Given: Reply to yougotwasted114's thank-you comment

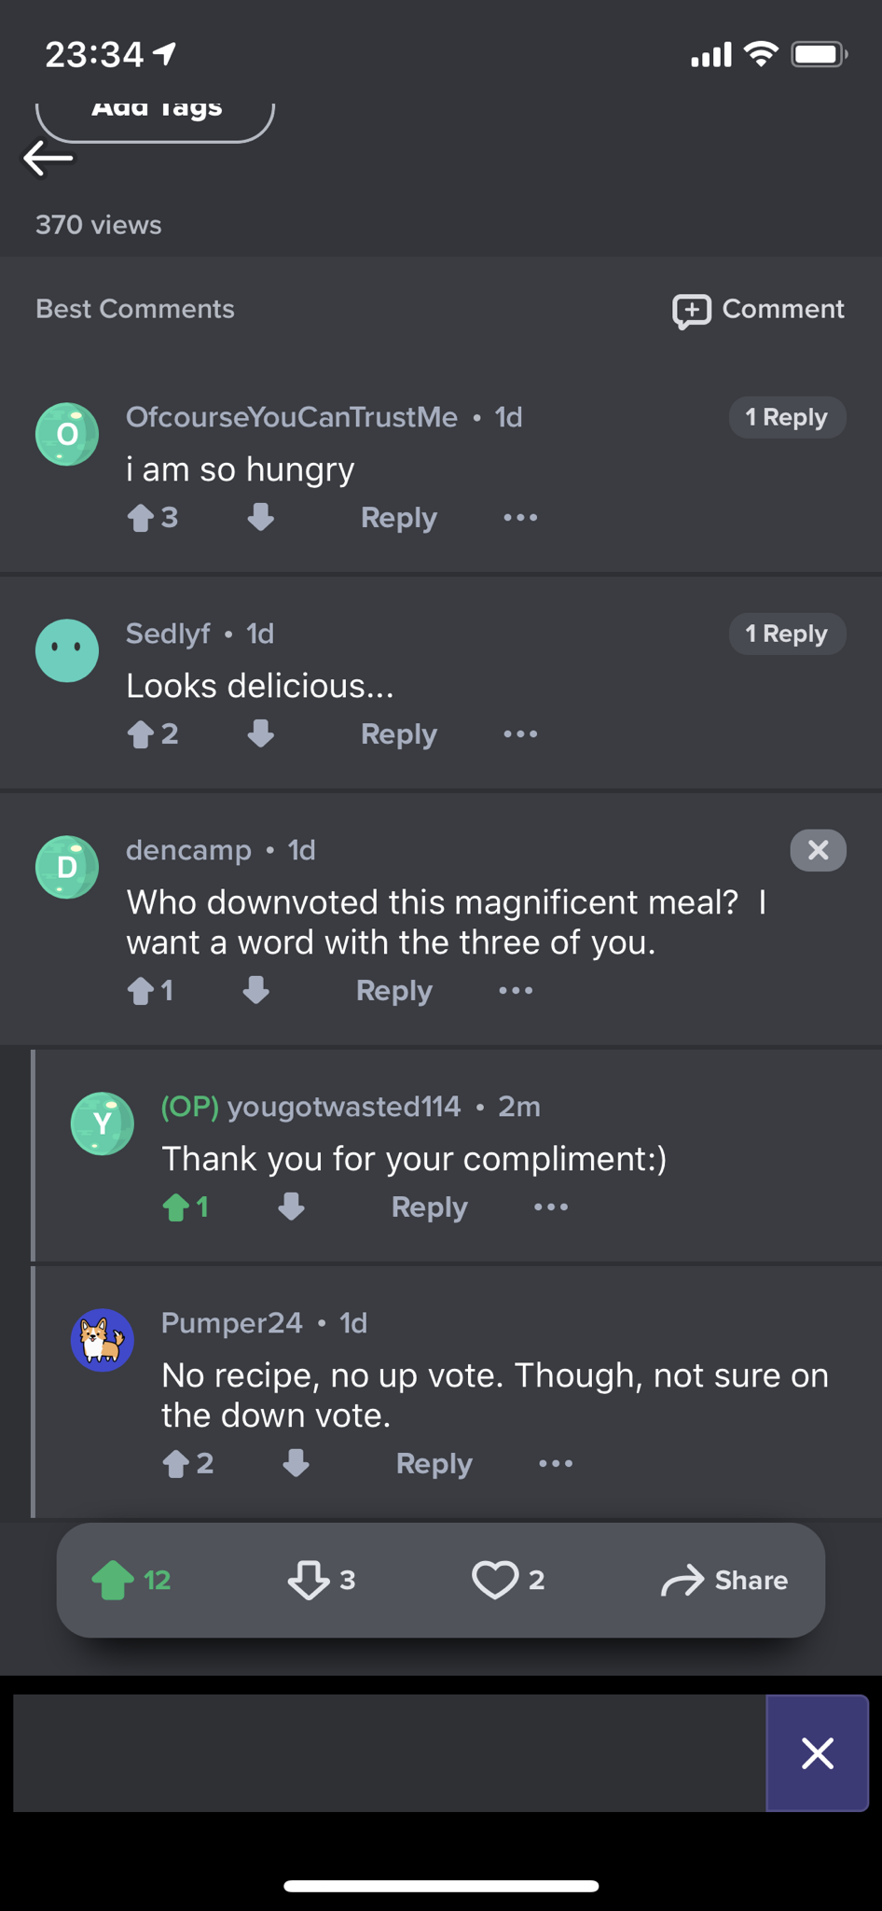Looking at the screenshot, I should (429, 1207).
